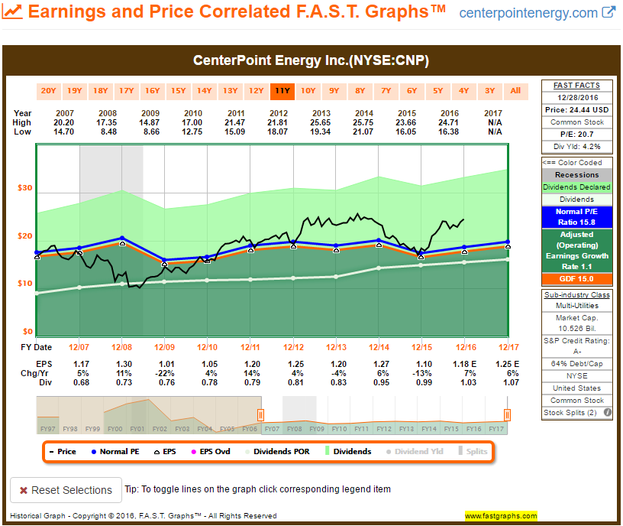
Task: Click the orange GDF 15.0 box
Action: click(577, 279)
